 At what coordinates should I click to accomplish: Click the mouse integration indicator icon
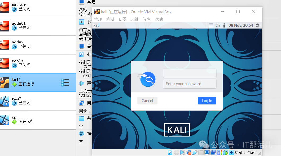coord(225,152)
